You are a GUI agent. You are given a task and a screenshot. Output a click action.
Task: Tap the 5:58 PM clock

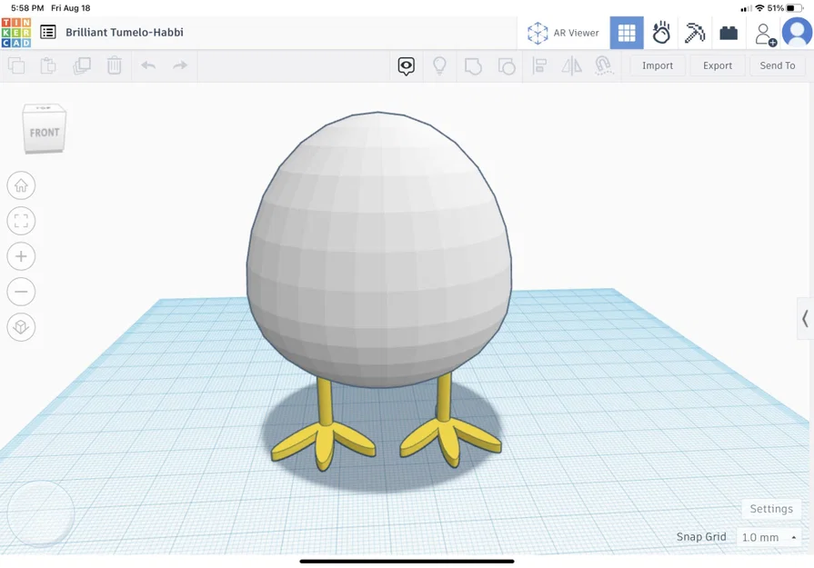click(27, 8)
